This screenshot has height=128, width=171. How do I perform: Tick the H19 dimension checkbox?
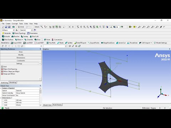coord(3,103)
